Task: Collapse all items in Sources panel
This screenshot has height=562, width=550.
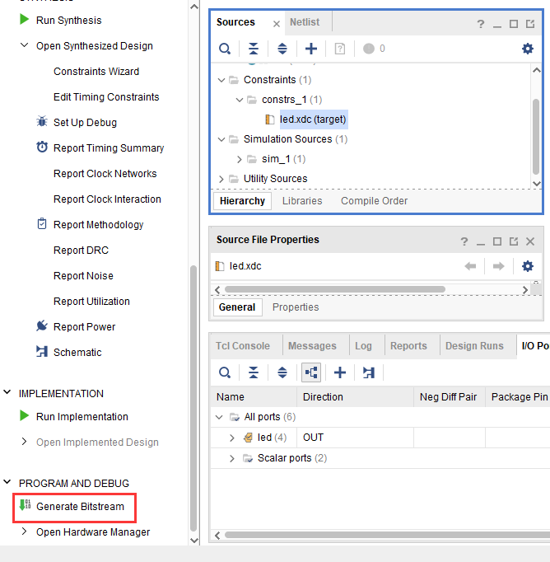Action: coord(254,49)
